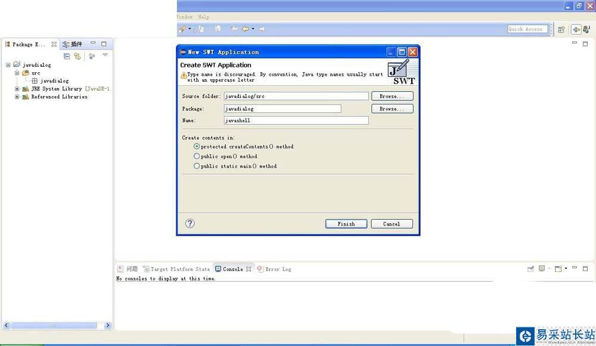Viewport: 596px width, 346px height.
Task: Expand Referenced Libraries node
Action: click(x=17, y=97)
